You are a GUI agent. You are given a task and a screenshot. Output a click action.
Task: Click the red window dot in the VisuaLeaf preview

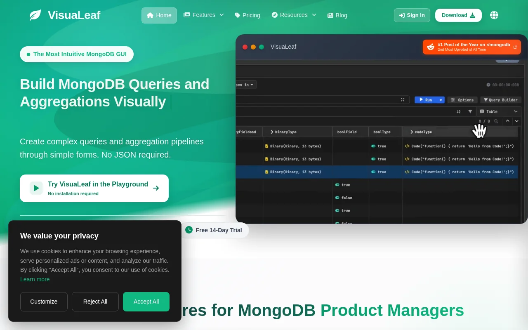(x=245, y=47)
